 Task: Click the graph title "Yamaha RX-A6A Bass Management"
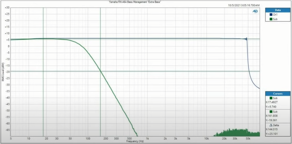click(135, 2)
